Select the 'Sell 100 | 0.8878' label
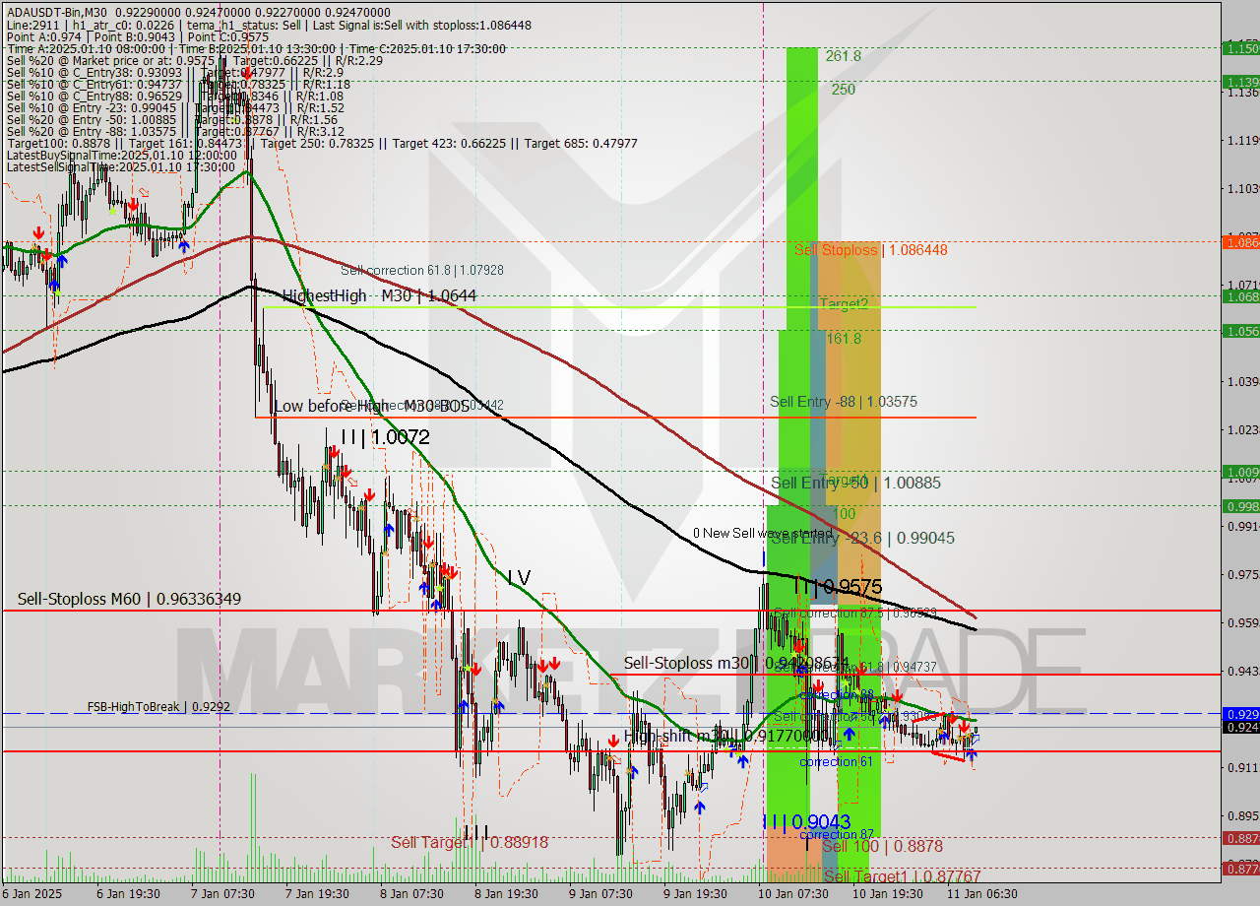Image resolution: width=1260 pixels, height=906 pixels. (x=882, y=846)
